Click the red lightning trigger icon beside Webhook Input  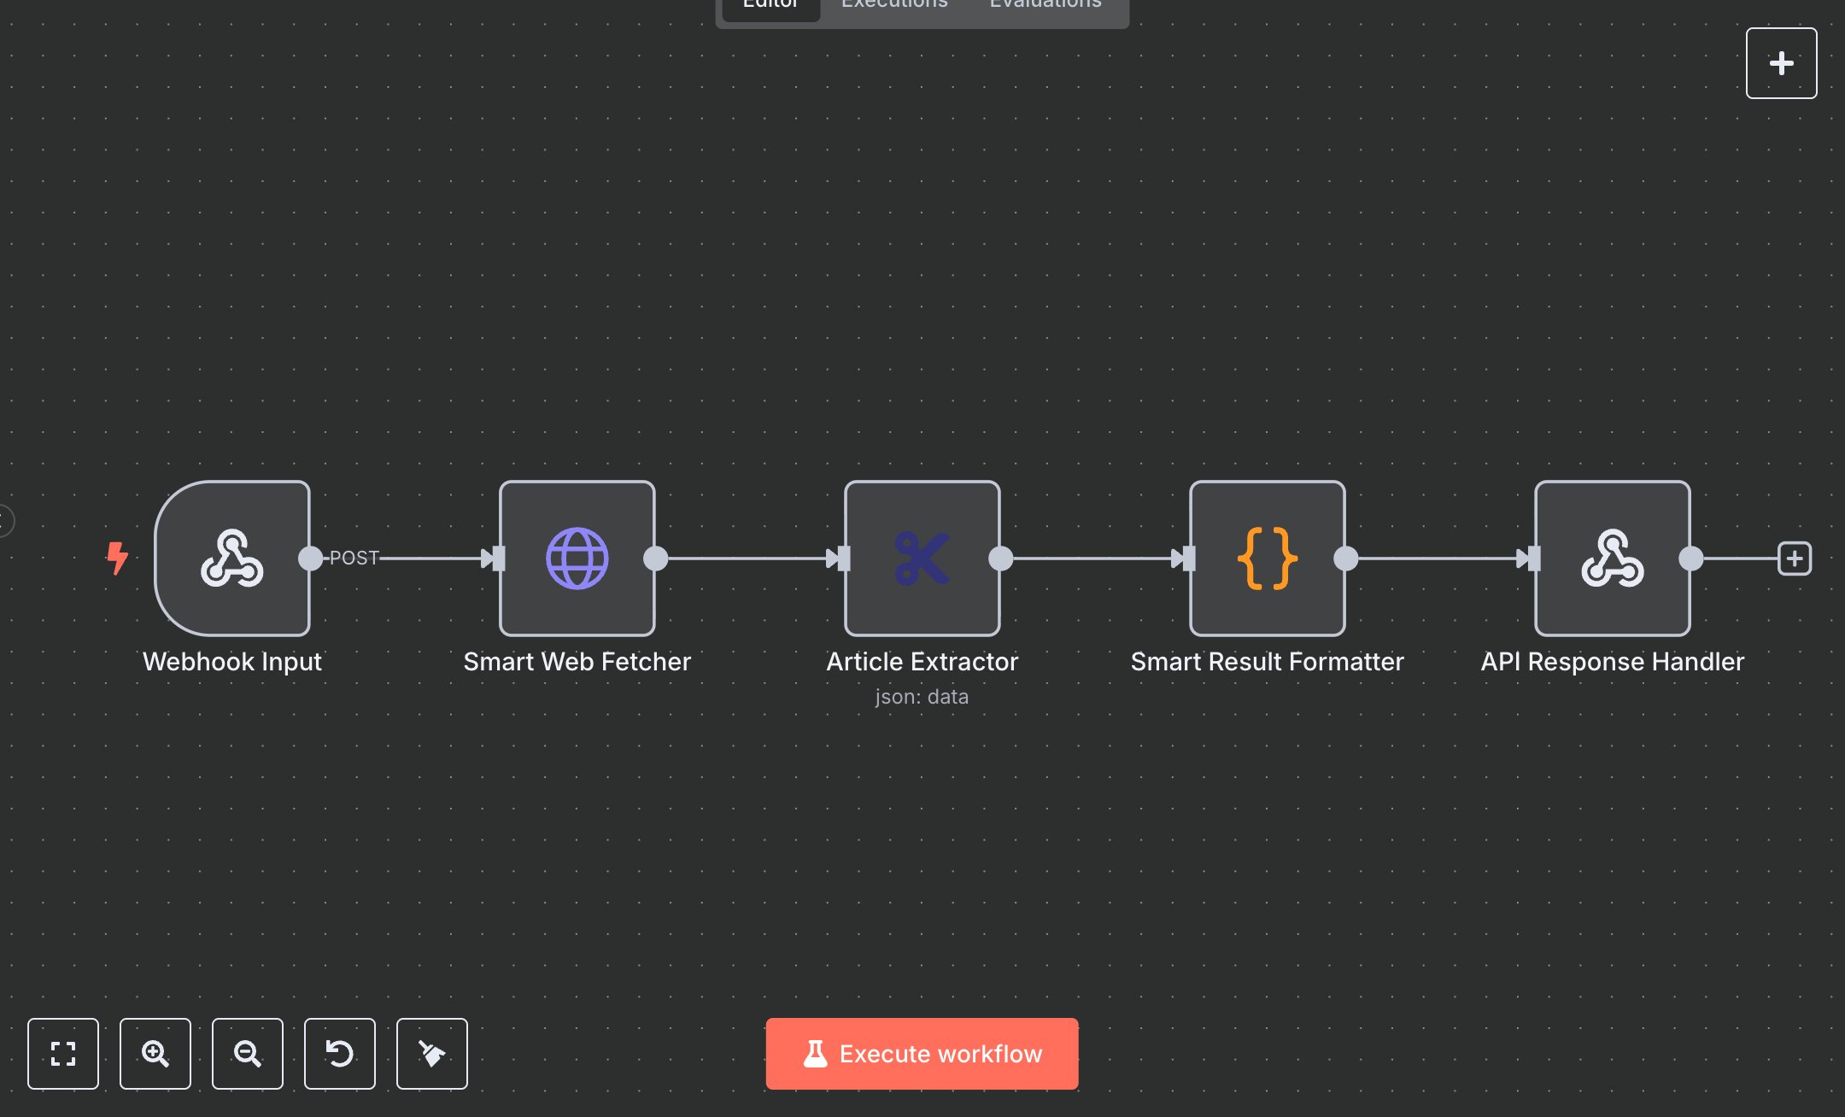click(x=118, y=558)
